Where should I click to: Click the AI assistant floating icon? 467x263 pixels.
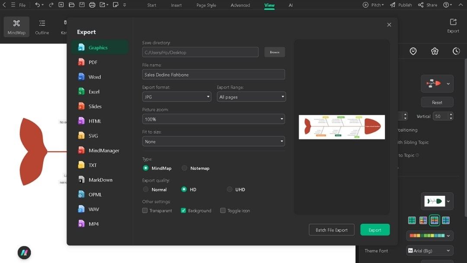pos(24,253)
